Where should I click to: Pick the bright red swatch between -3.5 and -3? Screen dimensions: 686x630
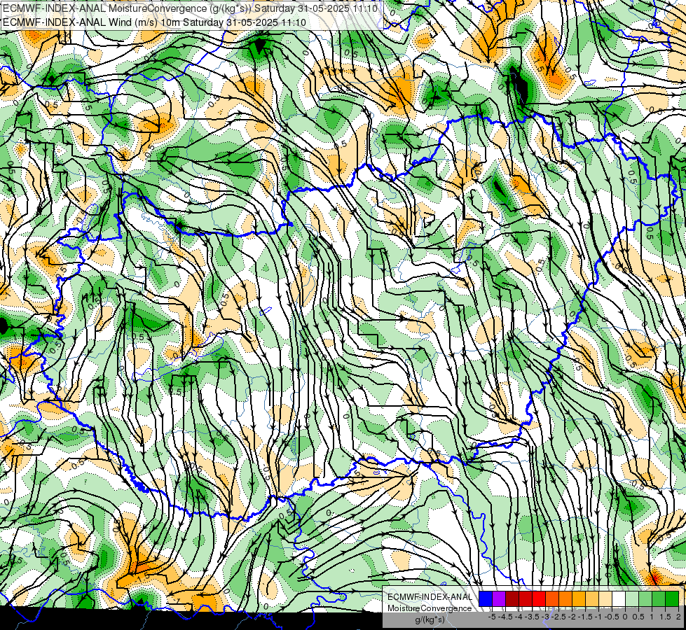tap(539, 599)
